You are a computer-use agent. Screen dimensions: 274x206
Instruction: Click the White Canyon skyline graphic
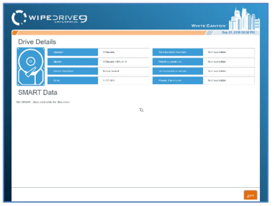tap(245, 18)
